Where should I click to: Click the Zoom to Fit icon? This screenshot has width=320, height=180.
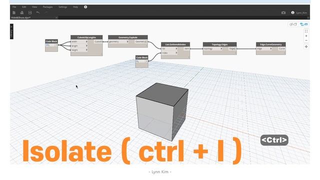click(306, 31)
